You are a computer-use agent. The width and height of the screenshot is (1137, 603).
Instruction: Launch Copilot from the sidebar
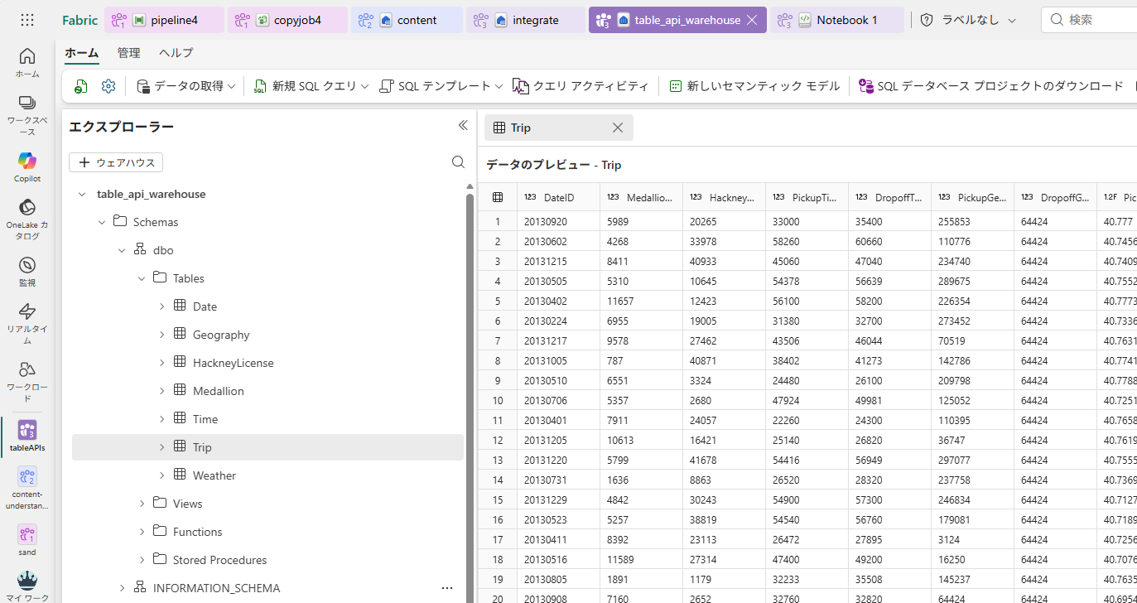click(27, 166)
